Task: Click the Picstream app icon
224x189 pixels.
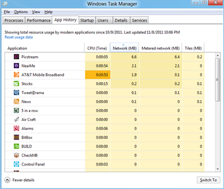Action: coord(16,57)
